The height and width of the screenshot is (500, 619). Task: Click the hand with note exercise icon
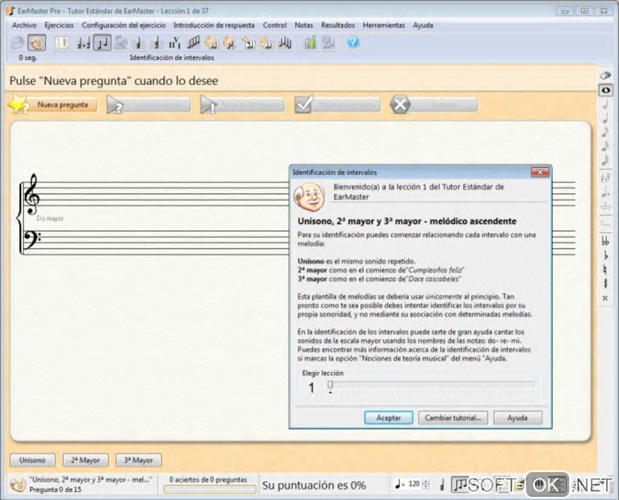[x=229, y=42]
